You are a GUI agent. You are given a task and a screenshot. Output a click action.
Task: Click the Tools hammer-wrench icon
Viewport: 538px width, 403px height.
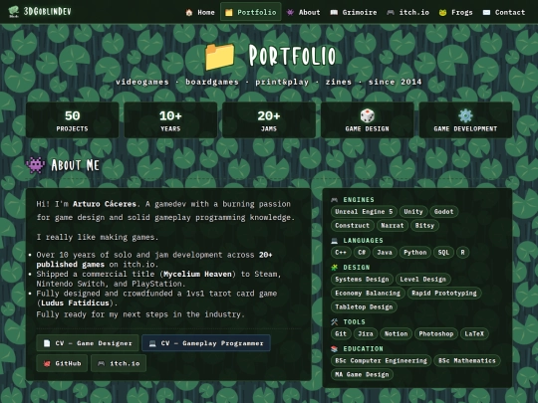pyautogui.click(x=334, y=321)
